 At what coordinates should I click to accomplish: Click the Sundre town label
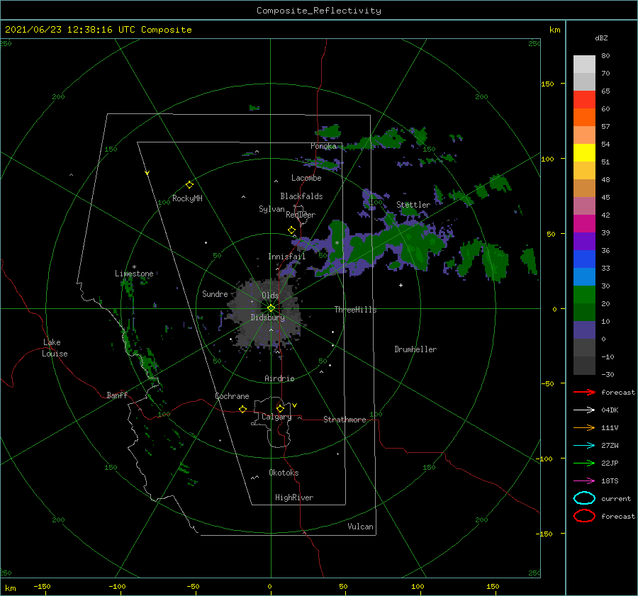(x=215, y=293)
